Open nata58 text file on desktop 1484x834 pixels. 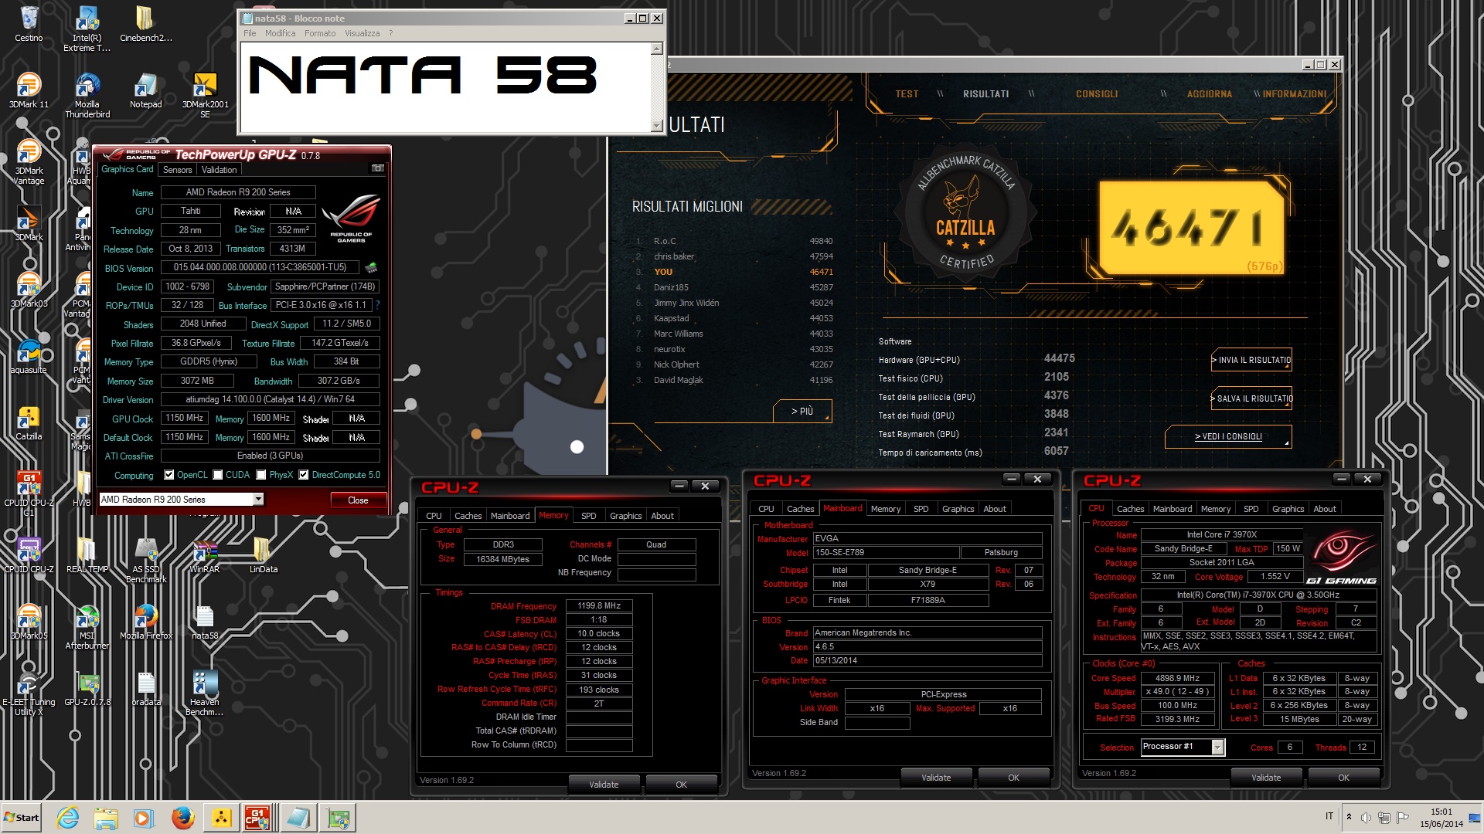(205, 621)
